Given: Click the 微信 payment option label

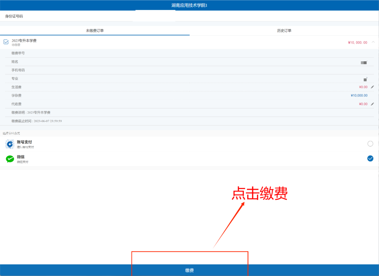Looking at the screenshot, I should pyautogui.click(x=21, y=157).
